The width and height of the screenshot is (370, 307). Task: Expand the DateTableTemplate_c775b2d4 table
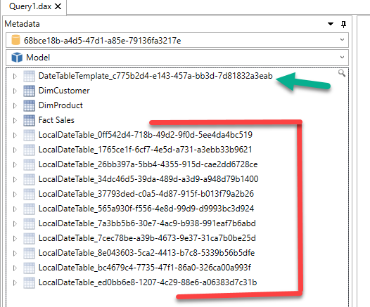click(x=15, y=76)
